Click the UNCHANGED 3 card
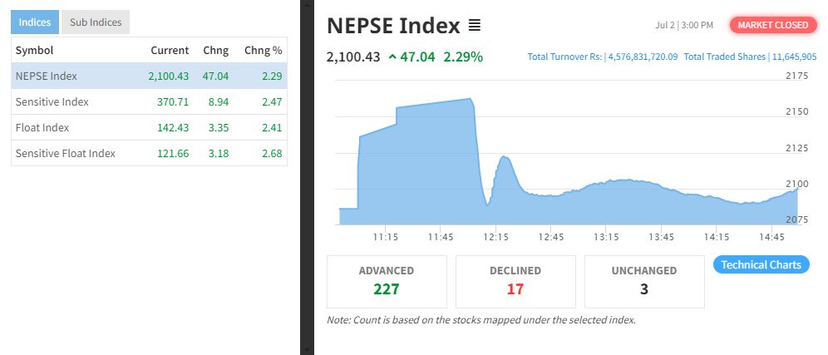The image size is (828, 355). [644, 282]
